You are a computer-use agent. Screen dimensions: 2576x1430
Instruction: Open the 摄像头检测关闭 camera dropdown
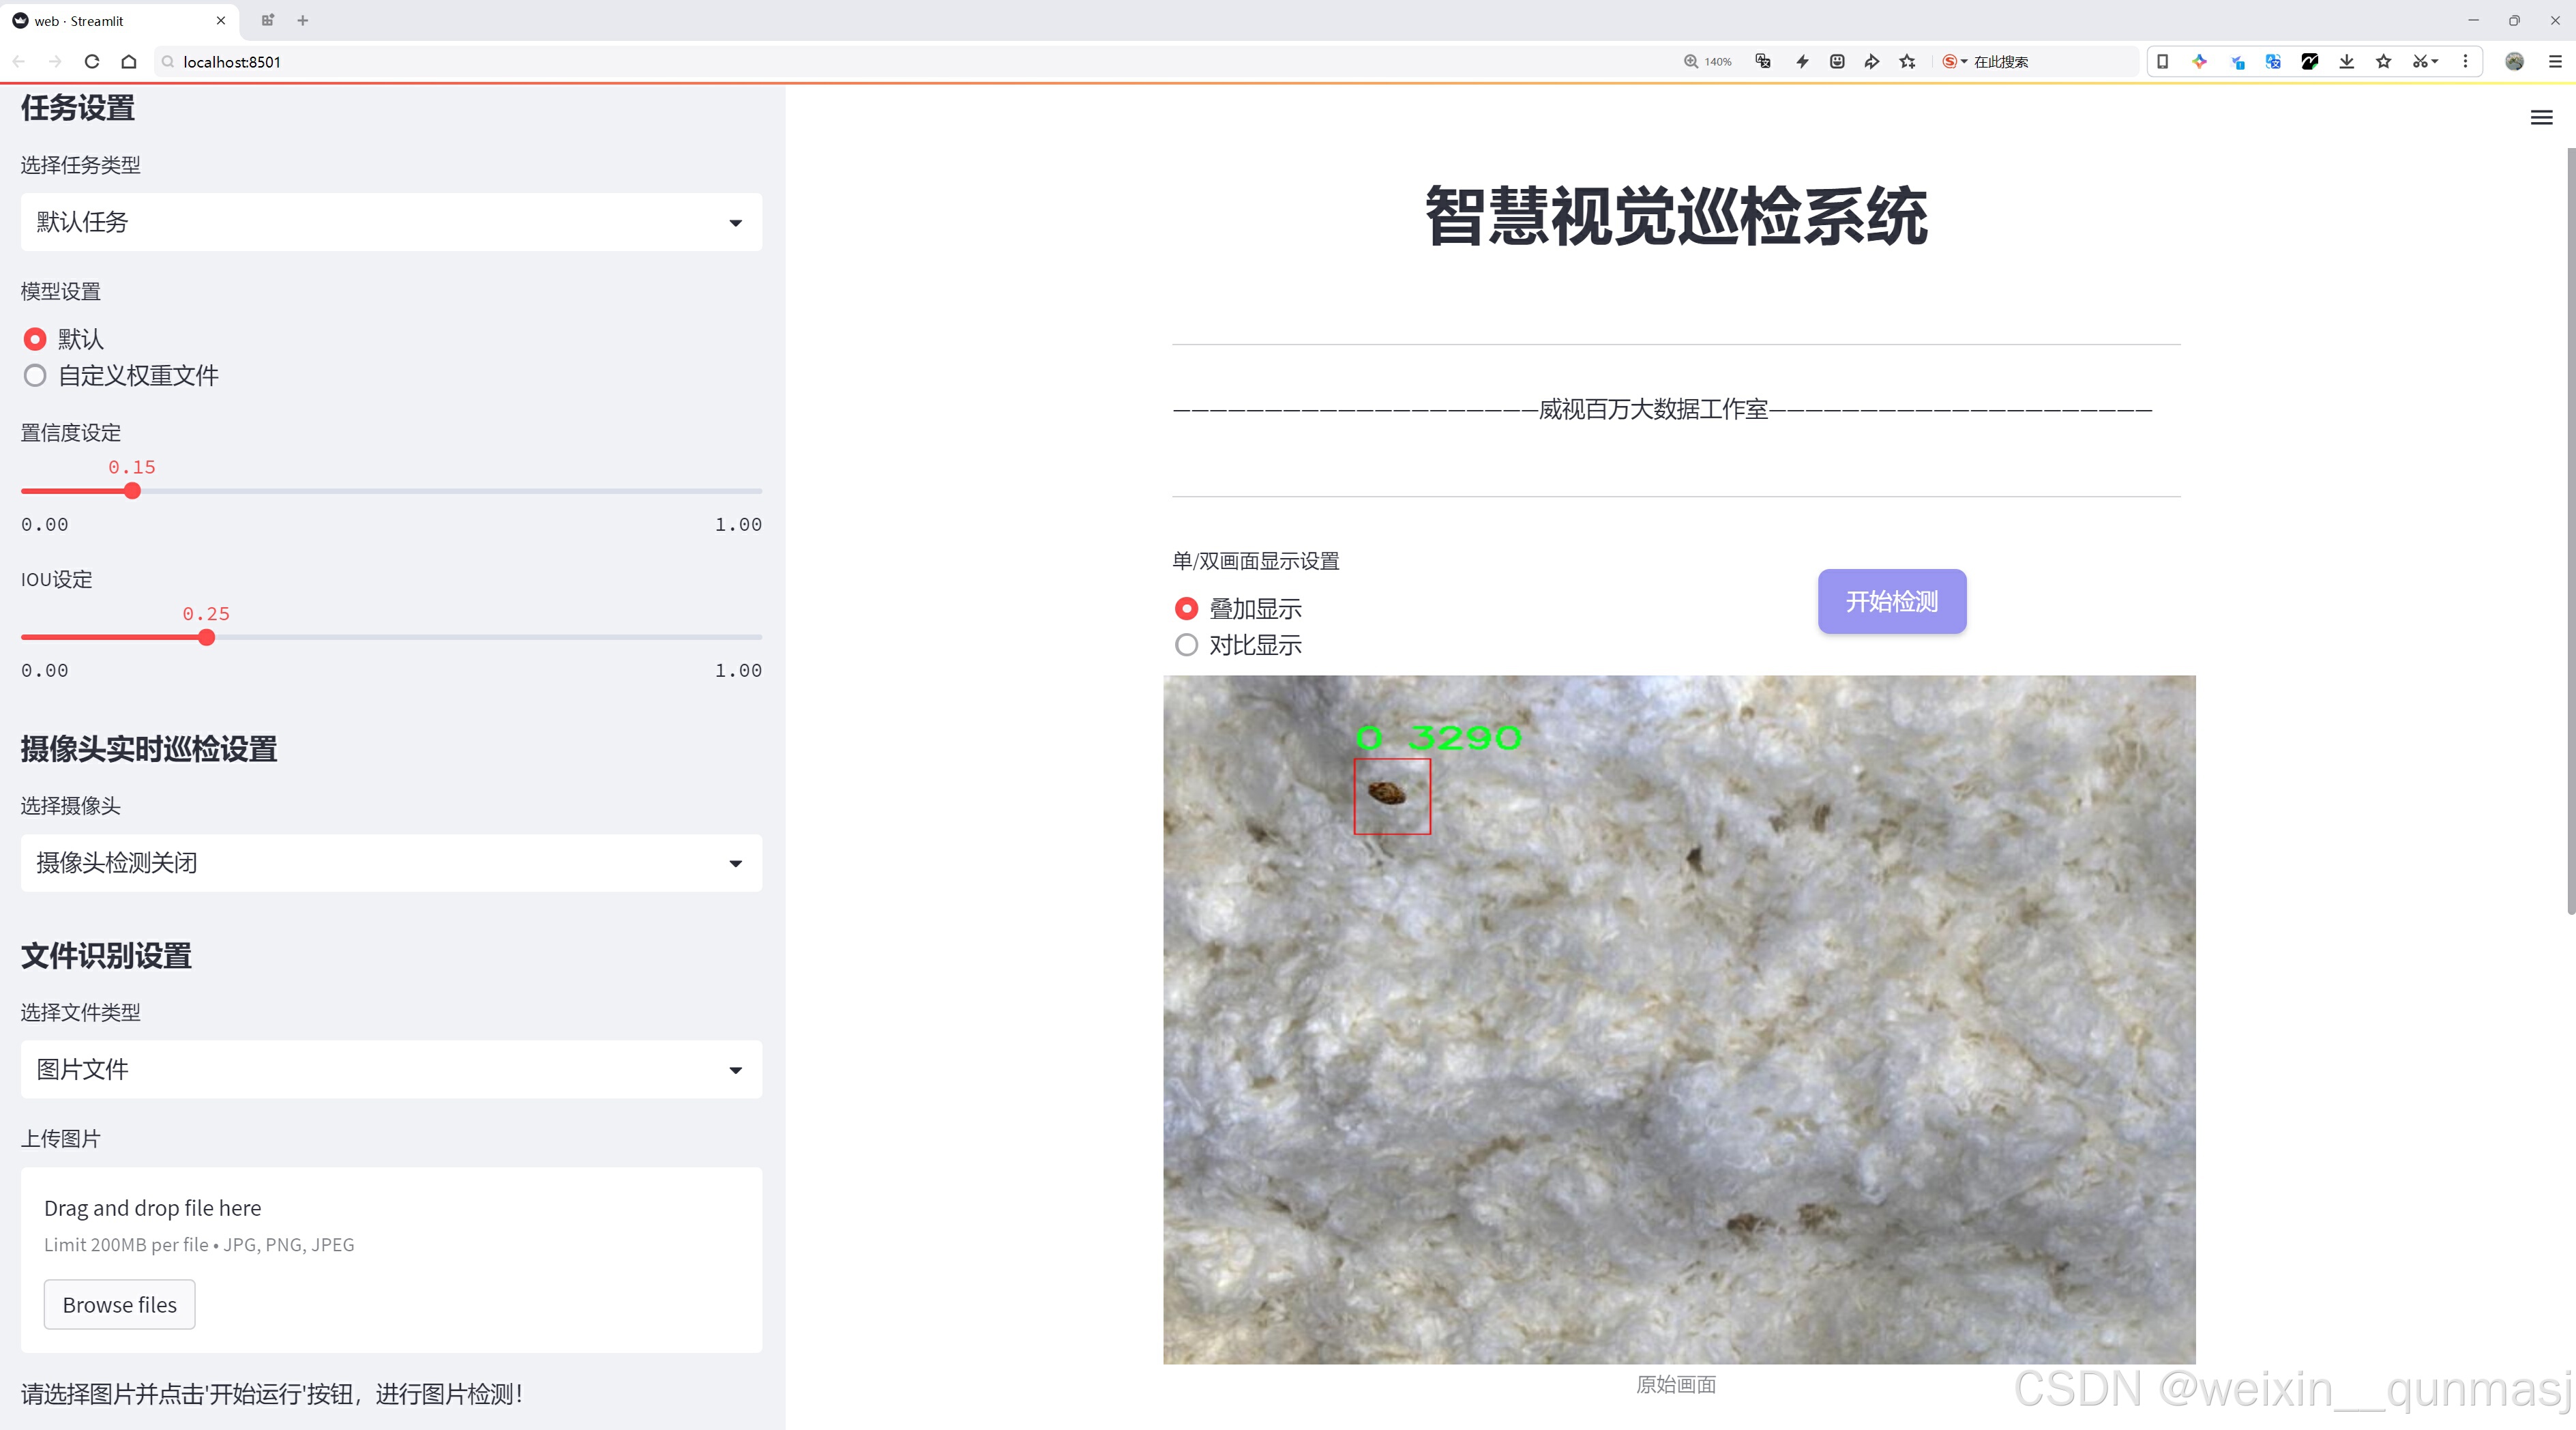[391, 863]
